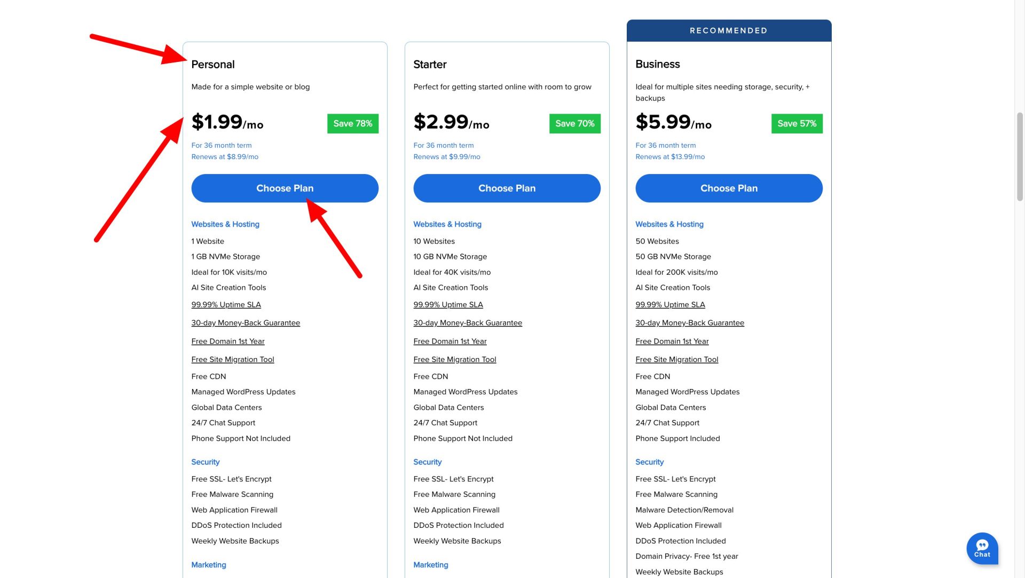Open the 30-day Money-Back Guarantee link under Starter
This screenshot has height=578, width=1025.
pyautogui.click(x=468, y=322)
